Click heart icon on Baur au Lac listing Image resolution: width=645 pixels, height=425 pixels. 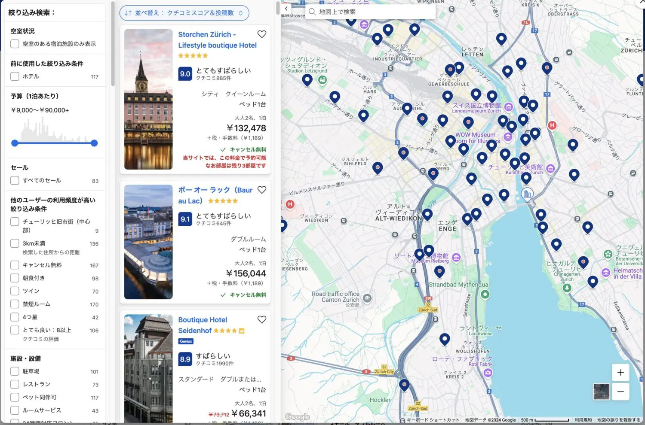261,190
